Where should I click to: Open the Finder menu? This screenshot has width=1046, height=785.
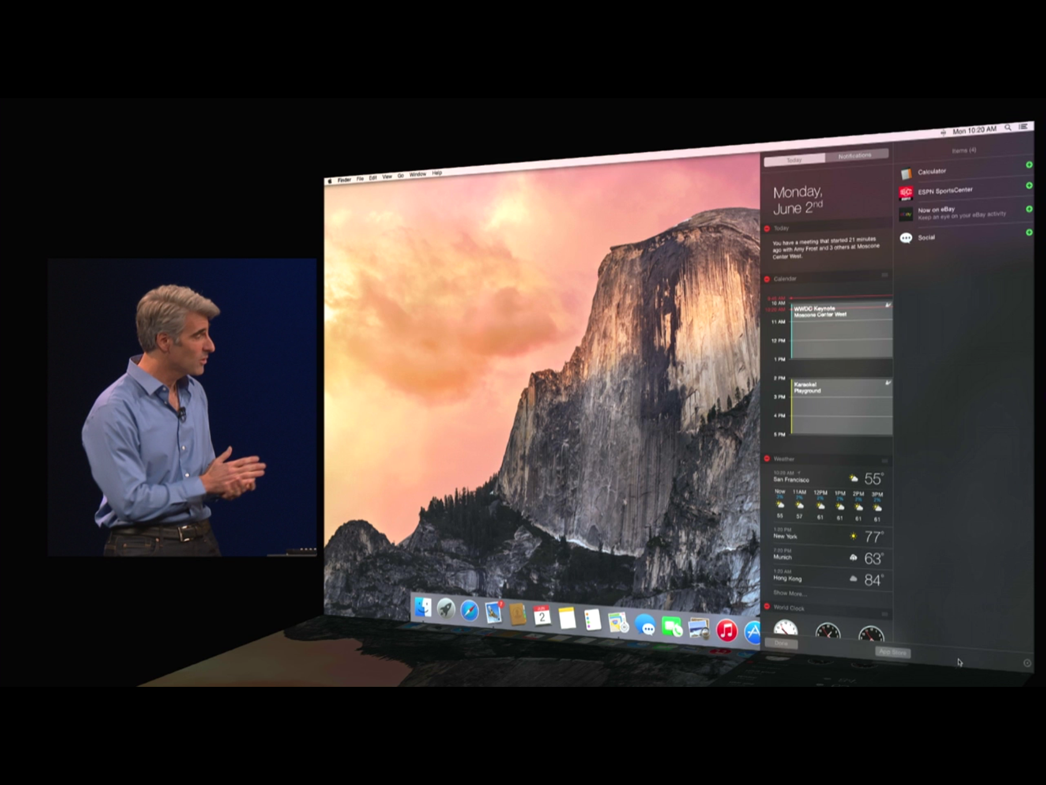tap(344, 180)
